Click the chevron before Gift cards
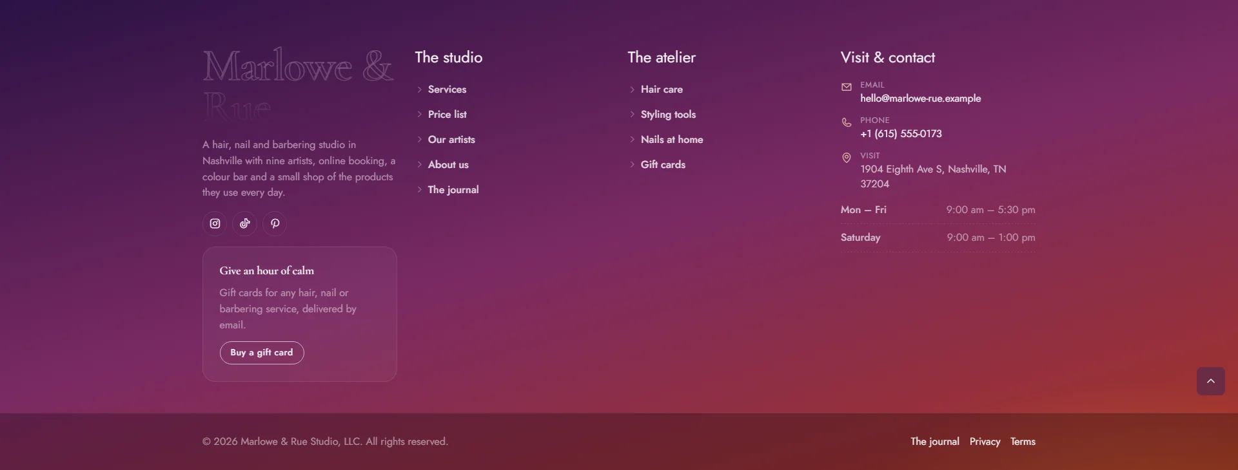Screen dimensions: 1238x470 pyautogui.click(x=632, y=165)
